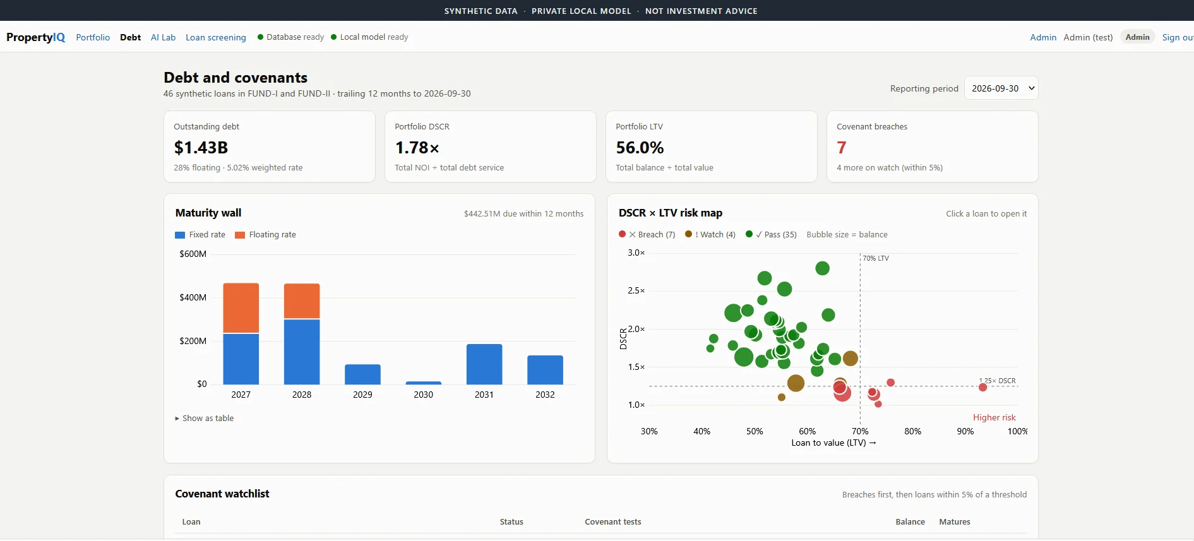1194x541 pixels.
Task: Go to the AI Lab tab
Action: point(163,37)
